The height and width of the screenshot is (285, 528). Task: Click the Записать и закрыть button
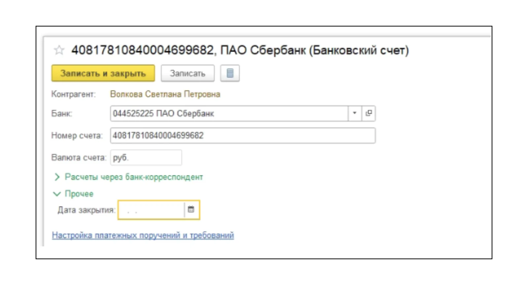pyautogui.click(x=103, y=73)
